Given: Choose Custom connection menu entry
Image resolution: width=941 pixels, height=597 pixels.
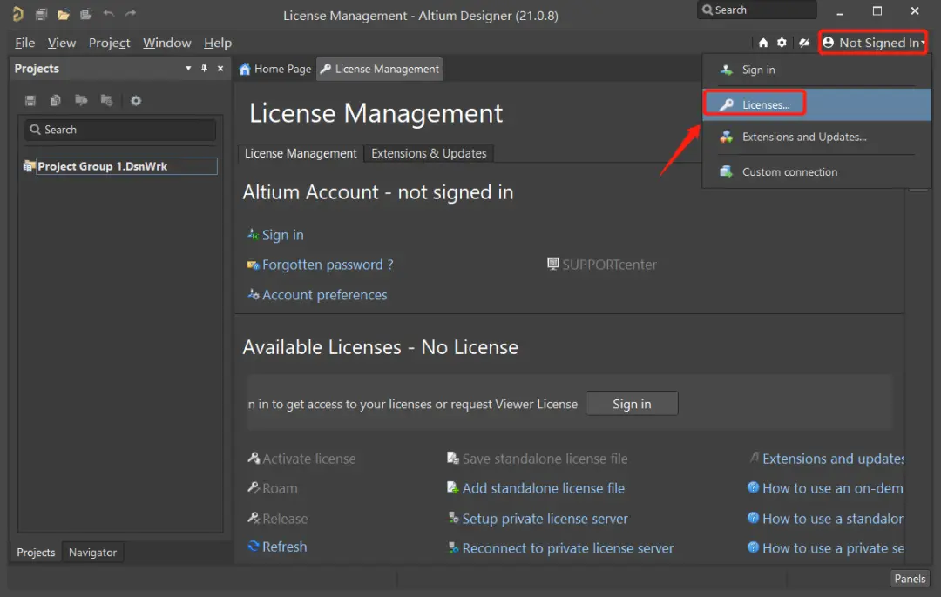Looking at the screenshot, I should tap(816, 172).
